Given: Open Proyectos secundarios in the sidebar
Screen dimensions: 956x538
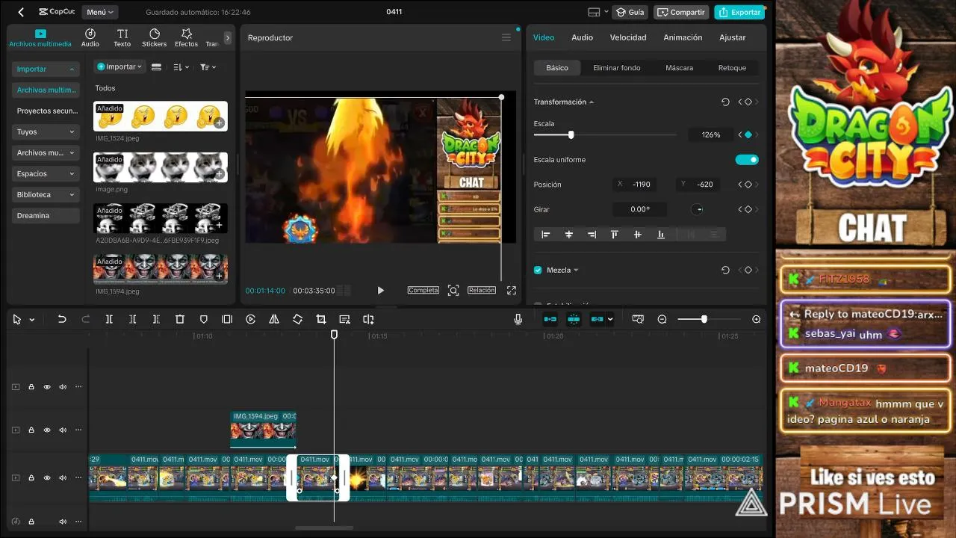Looking at the screenshot, I should [46, 111].
